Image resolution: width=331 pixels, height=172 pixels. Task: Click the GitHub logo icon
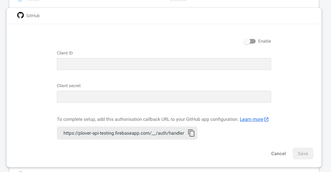[21, 16]
